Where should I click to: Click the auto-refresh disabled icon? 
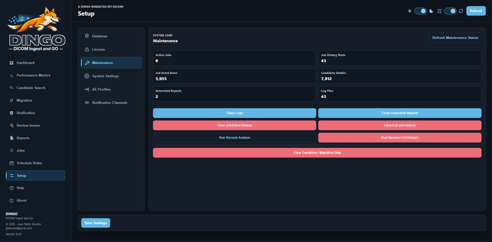click(439, 11)
